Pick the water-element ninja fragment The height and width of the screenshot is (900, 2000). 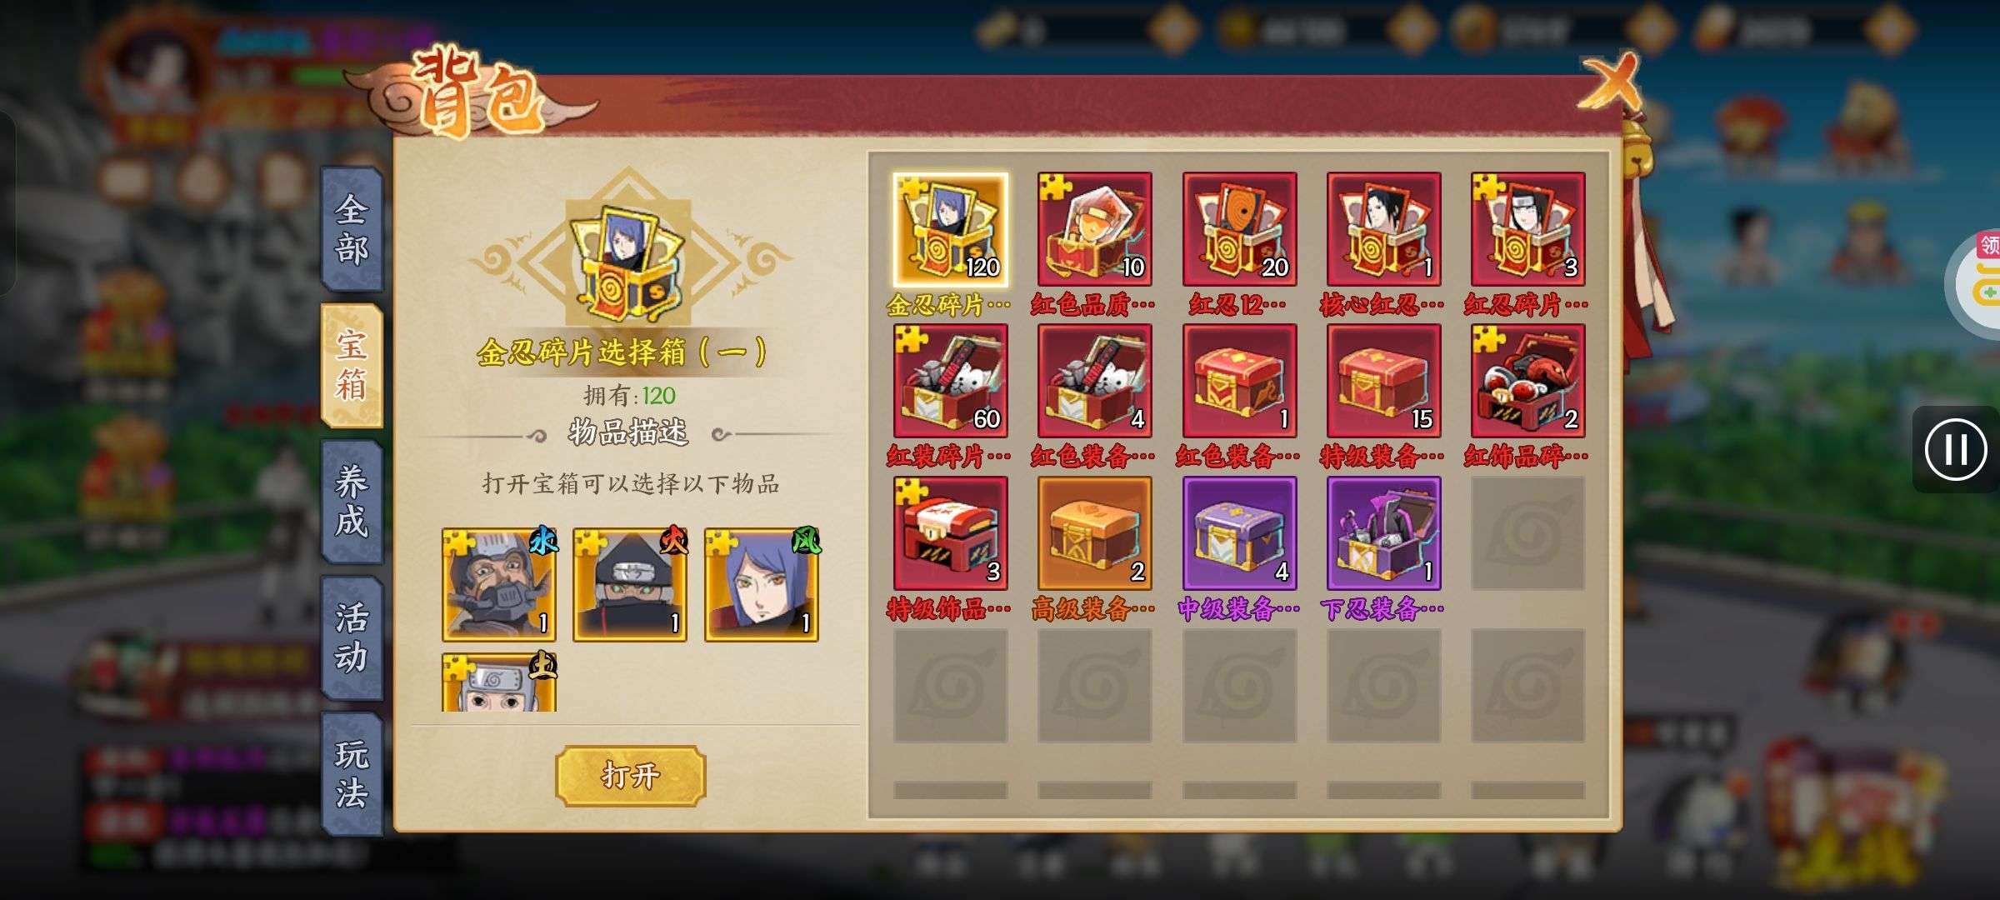[499, 584]
